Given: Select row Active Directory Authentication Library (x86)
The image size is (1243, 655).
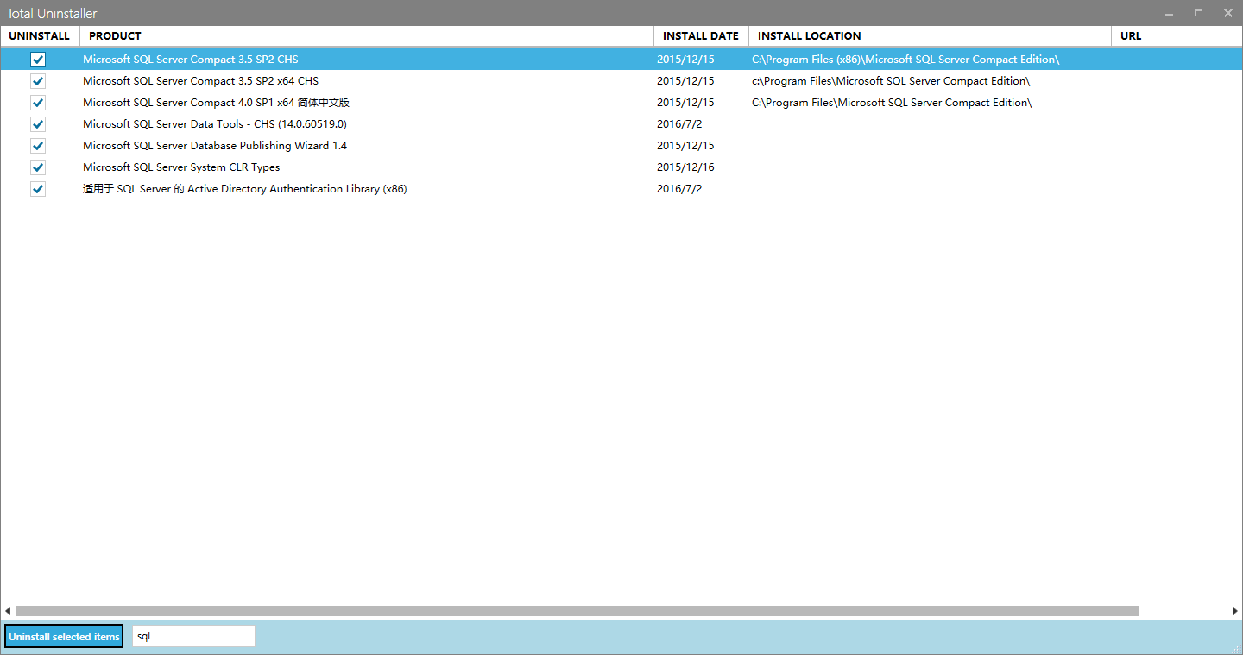Looking at the screenshot, I should tap(621, 189).
